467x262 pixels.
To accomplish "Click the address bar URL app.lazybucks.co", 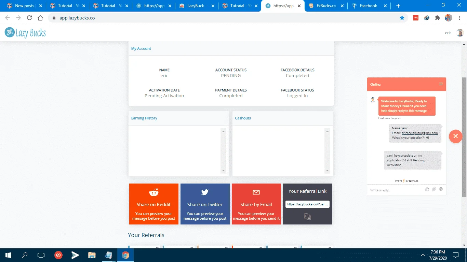I will [77, 18].
